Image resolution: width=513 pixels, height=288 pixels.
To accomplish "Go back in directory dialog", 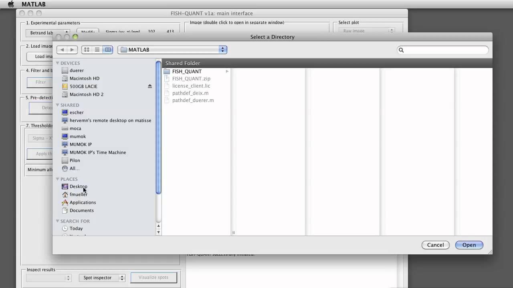I will point(62,50).
